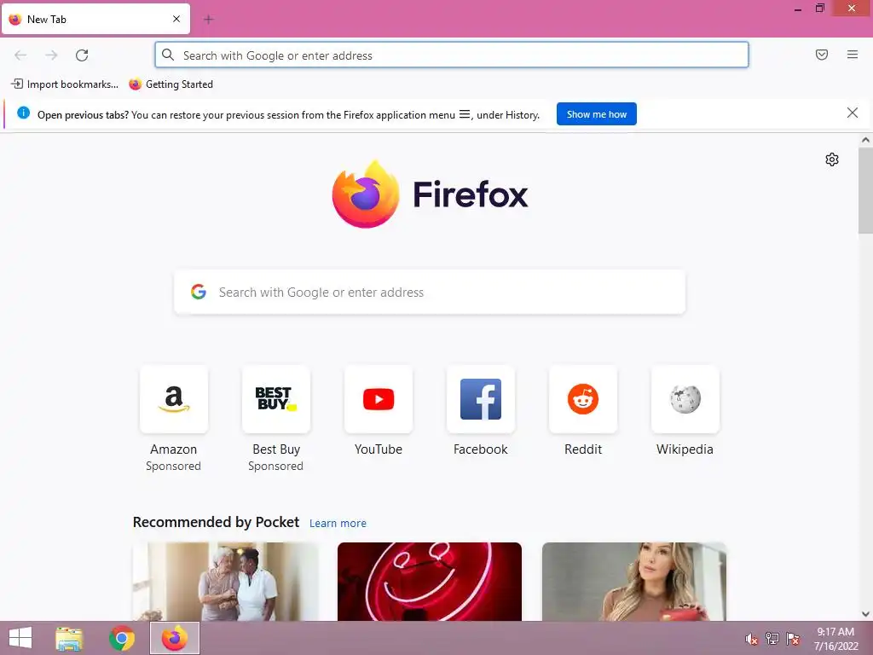Close the New Tab tab
Viewport: 873px width, 655px height.
176,19
